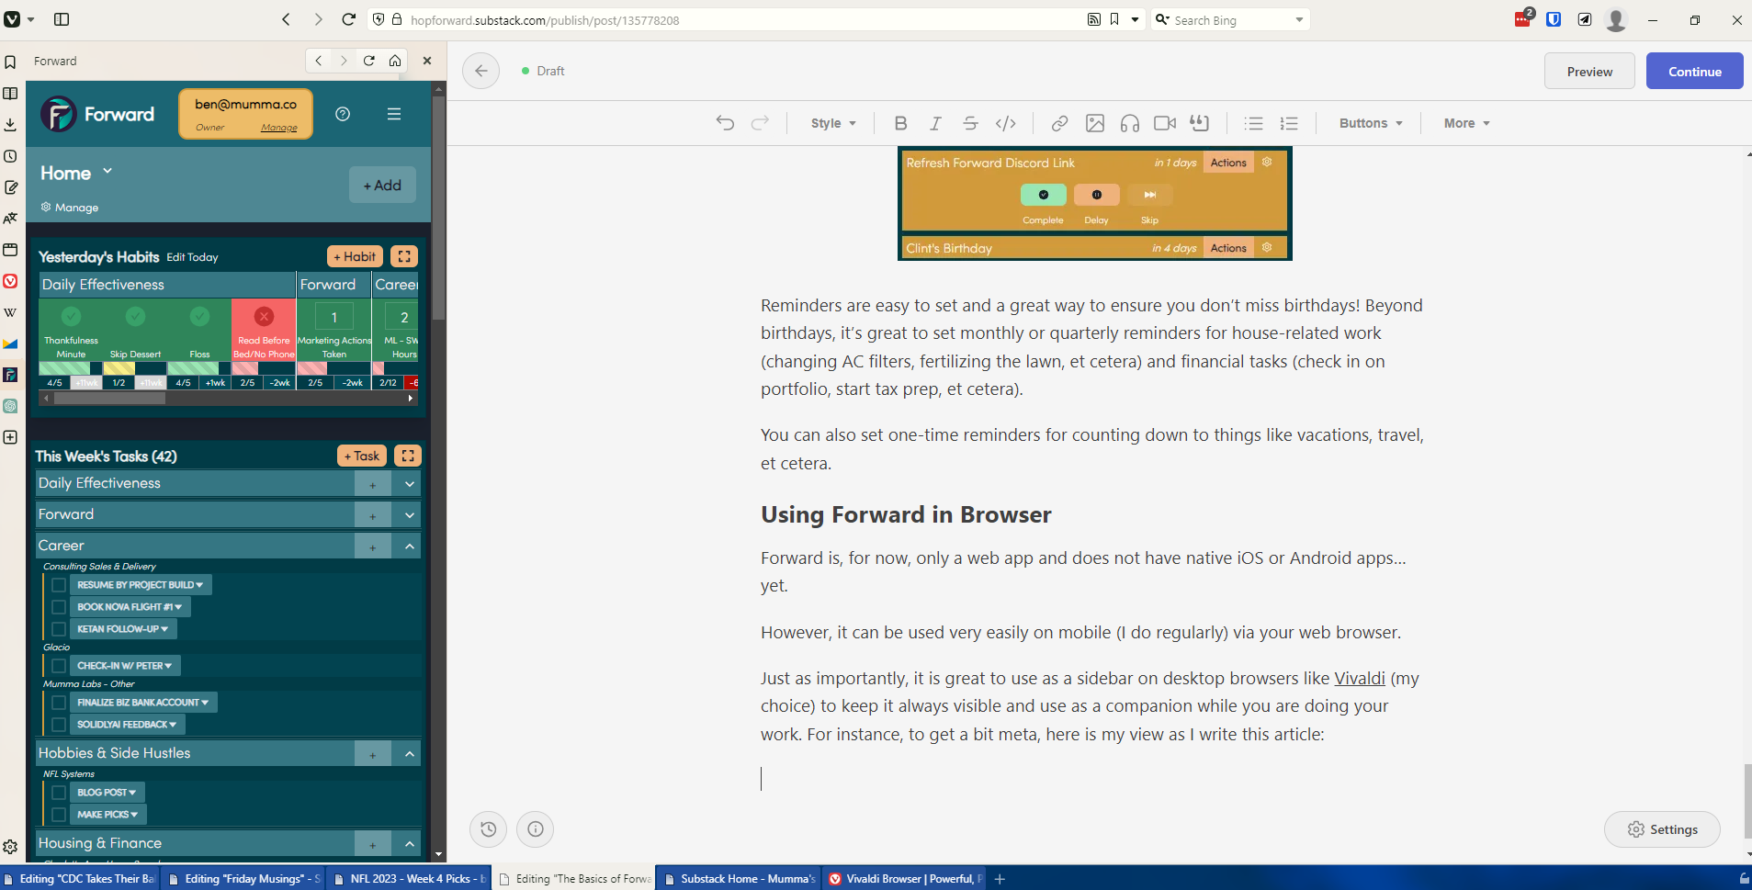
Task: Click the Preview button
Action: point(1589,71)
